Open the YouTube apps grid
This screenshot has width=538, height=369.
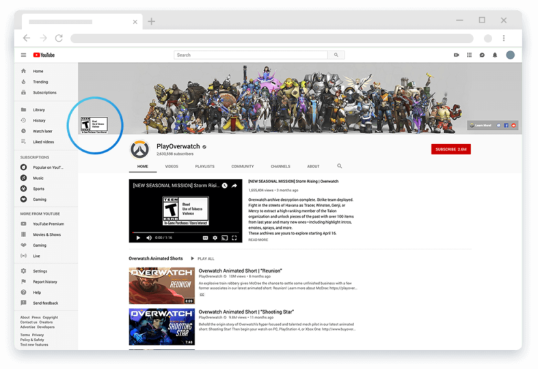click(469, 55)
